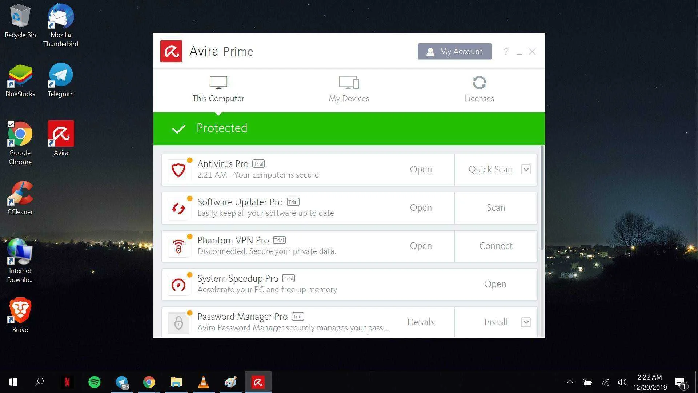This screenshot has width=698, height=393.
Task: Click the Phantom VPN Pro wifi-lock icon
Action: click(178, 246)
